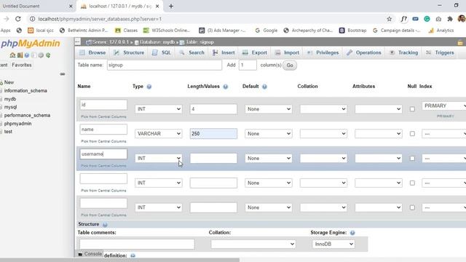
Task: Click help icon beside partition definition label
Action: tap(133, 255)
